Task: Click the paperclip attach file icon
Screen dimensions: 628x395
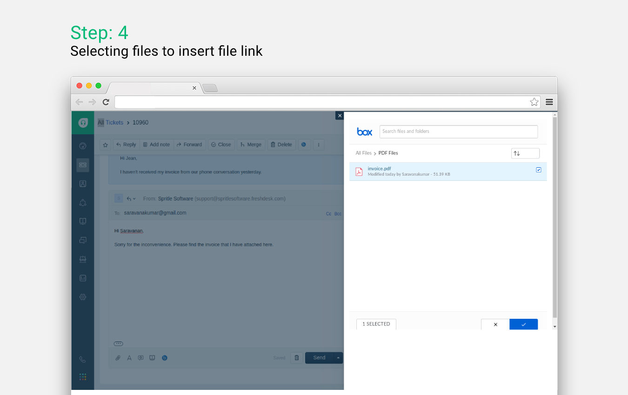Action: (x=118, y=358)
